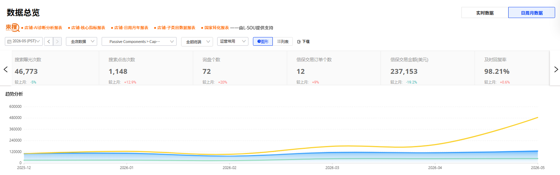560x175 pixels.
Task: Open 店铺-日周月年报表 link
Action: [x=131, y=28]
